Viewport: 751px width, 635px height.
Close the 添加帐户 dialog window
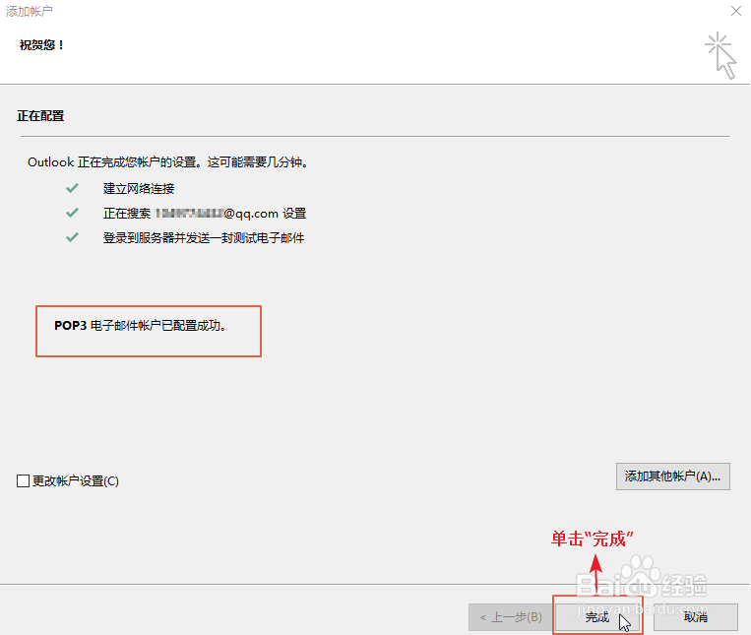[x=736, y=11]
